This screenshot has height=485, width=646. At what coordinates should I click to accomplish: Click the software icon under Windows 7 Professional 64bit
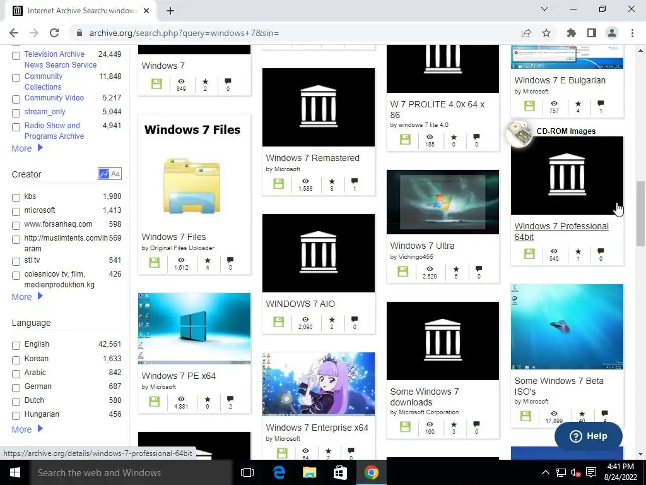(x=529, y=254)
